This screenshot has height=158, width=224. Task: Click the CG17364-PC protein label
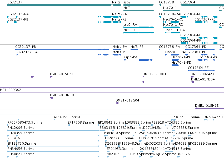coord(208,57)
